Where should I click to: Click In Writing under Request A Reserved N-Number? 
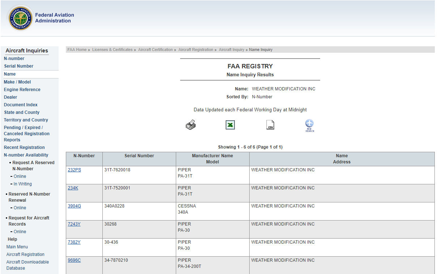[23, 184]
